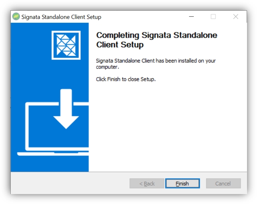
Task: Click the greyed-out maximize button
Action: pos(213,17)
